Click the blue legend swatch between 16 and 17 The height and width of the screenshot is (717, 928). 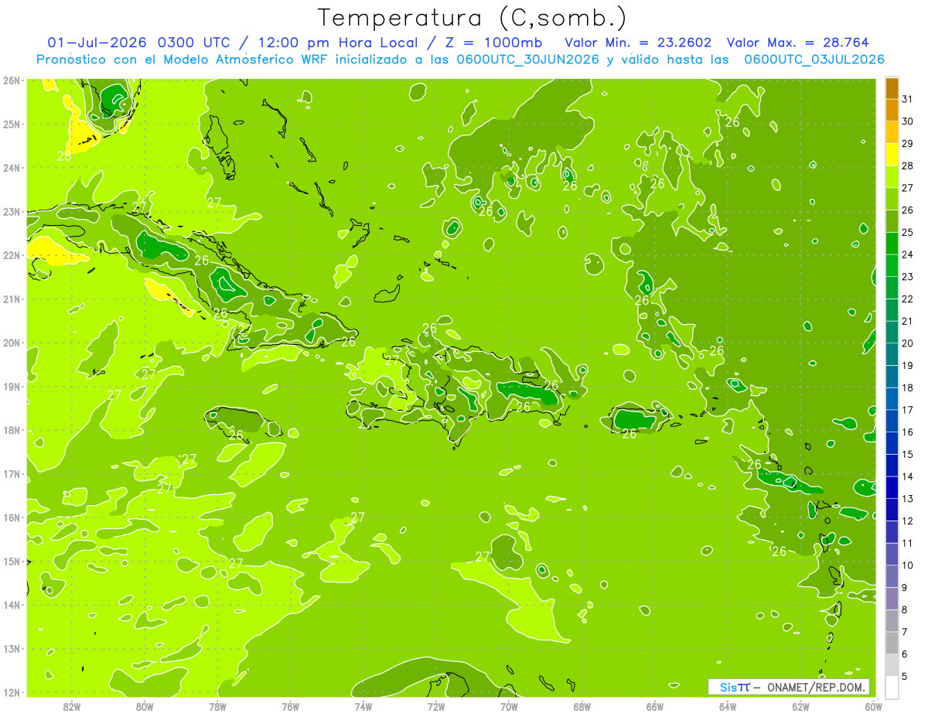[x=892, y=421]
